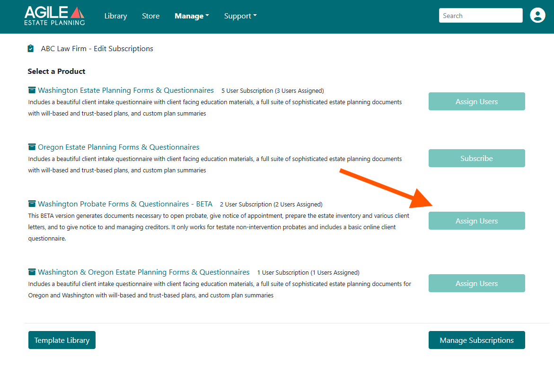Open the user account profile icon
The height and width of the screenshot is (367, 554).
pos(537,15)
